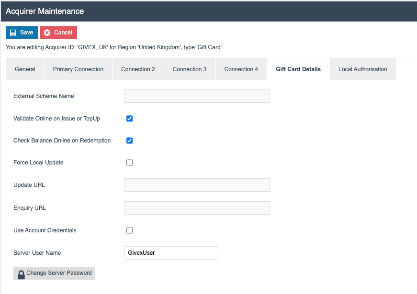Screen dimensions: 417x294
Task: Open the Primary Connection tab
Action: (78, 69)
